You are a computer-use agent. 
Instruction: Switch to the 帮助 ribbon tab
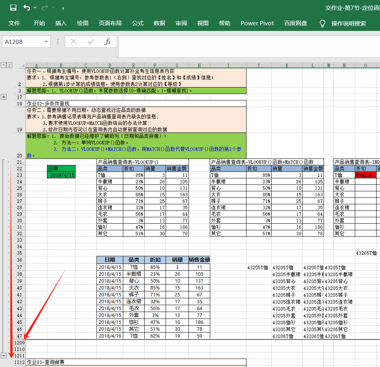pyautogui.click(x=225, y=23)
